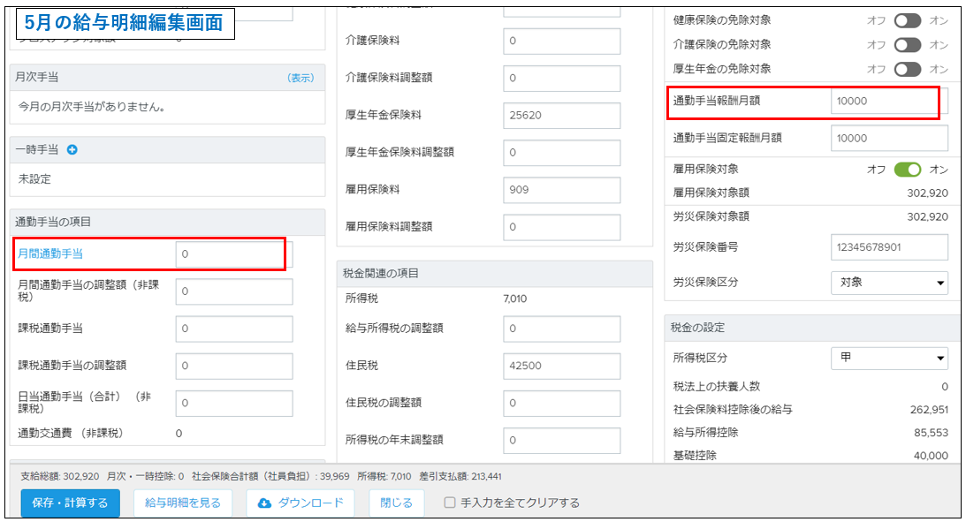966x522 pixels.
Task: Toggle the 介護保険の免除対象 switch
Action: [x=907, y=45]
